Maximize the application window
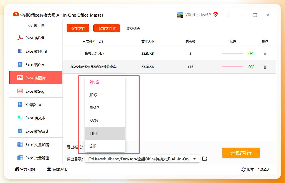This screenshot has width=285, height=183. (x=255, y=15)
